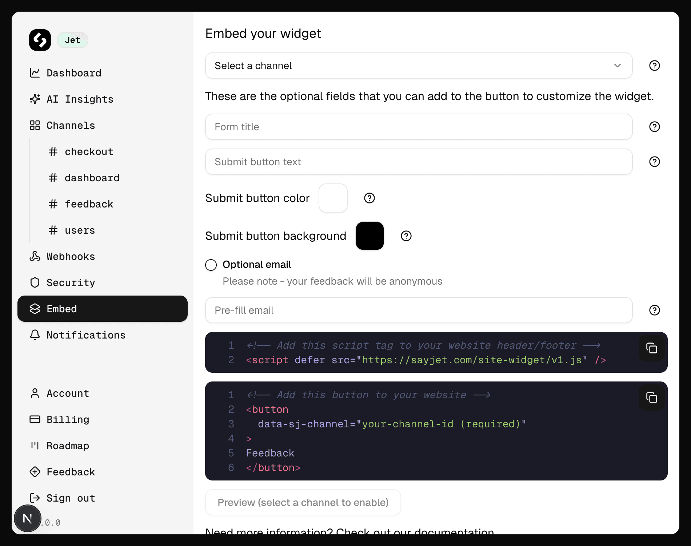Copy the button embed code snippet
691x546 pixels.
(x=651, y=397)
